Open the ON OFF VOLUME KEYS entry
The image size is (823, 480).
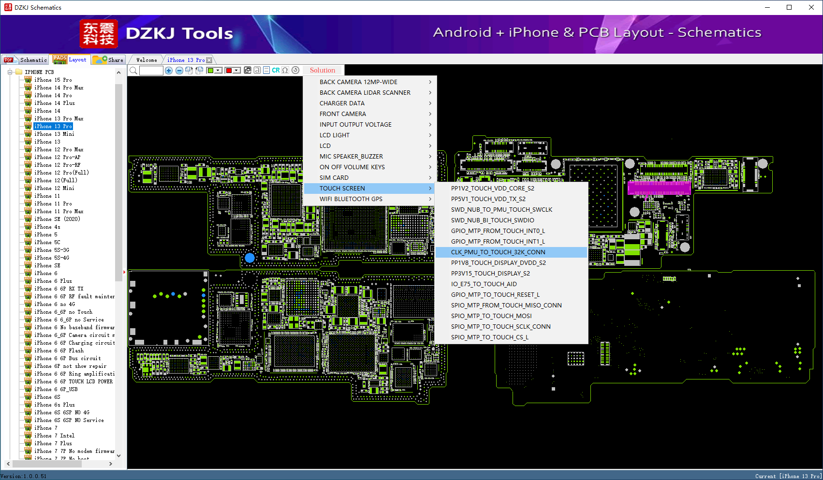point(370,167)
